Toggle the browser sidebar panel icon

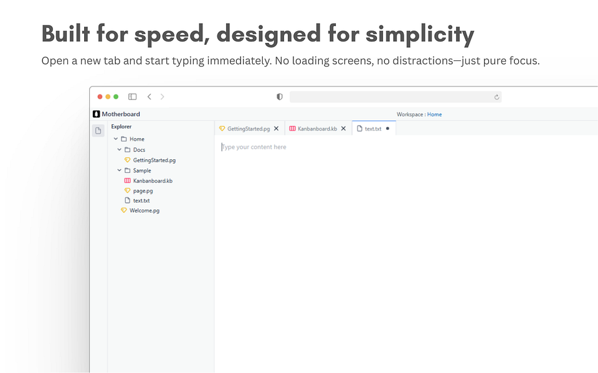(132, 97)
